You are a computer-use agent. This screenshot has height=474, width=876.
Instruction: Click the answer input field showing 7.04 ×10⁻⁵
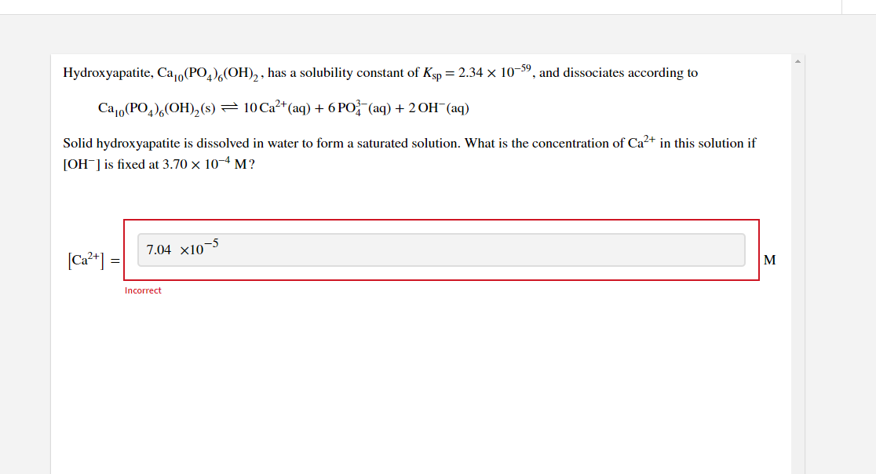(440, 249)
